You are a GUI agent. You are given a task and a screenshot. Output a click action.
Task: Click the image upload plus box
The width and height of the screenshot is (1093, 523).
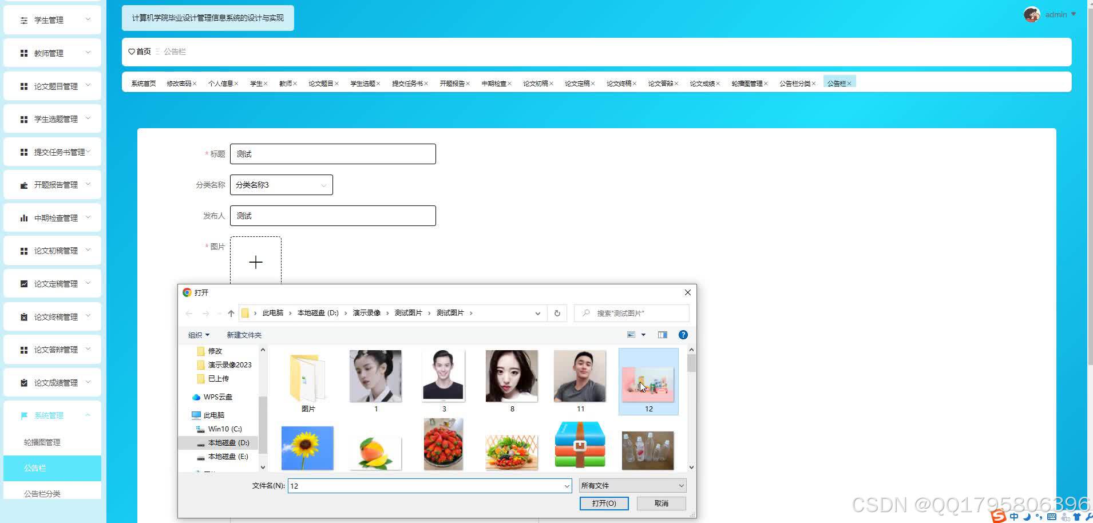[x=256, y=261]
